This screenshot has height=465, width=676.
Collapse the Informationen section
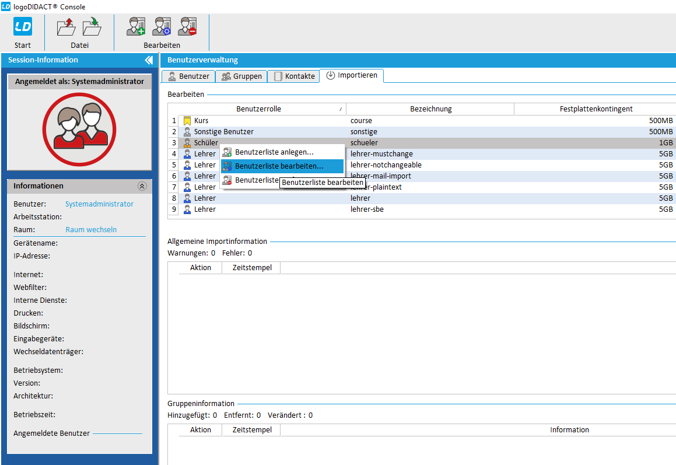click(142, 186)
